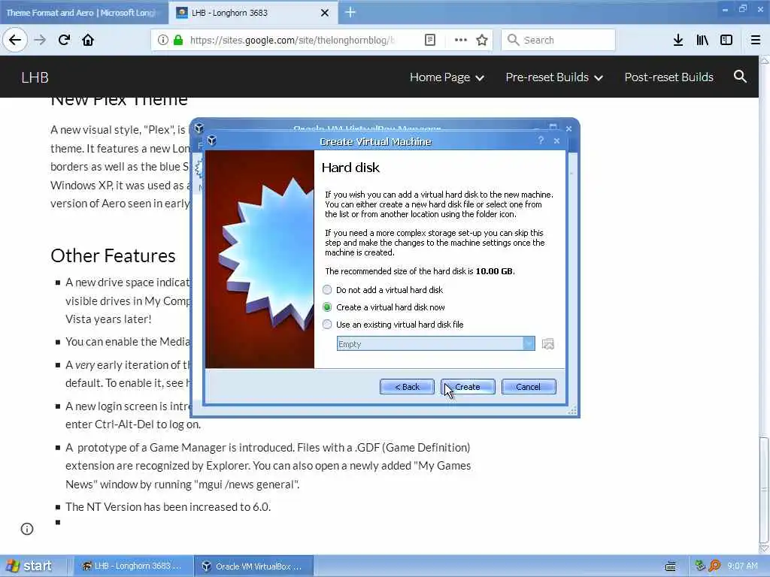The image size is (770, 577).
Task: Click the < Back button
Action: (407, 387)
